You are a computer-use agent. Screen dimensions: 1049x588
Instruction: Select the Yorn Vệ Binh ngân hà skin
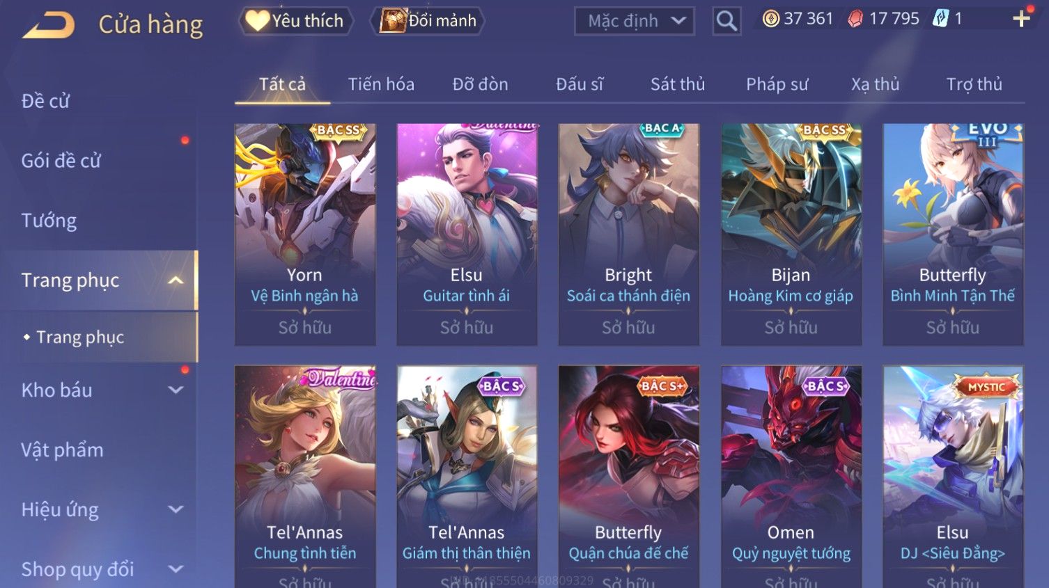point(305,235)
